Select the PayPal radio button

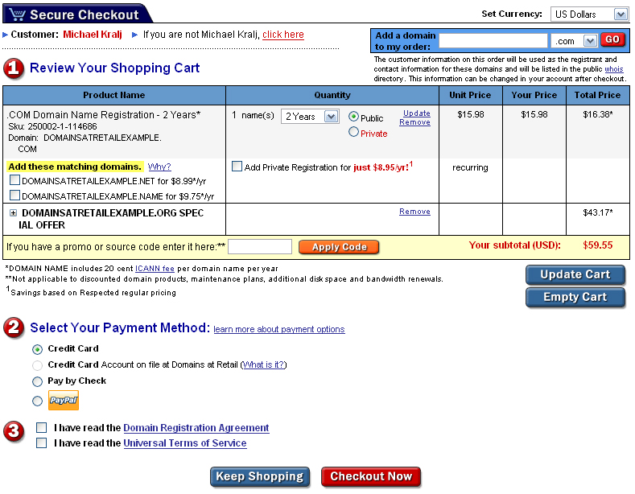37,401
